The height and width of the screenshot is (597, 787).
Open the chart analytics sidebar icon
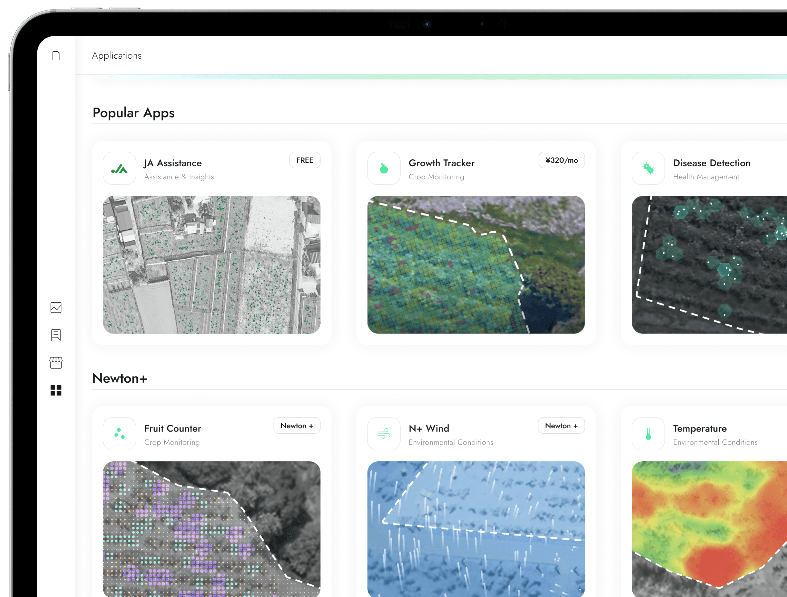56,307
